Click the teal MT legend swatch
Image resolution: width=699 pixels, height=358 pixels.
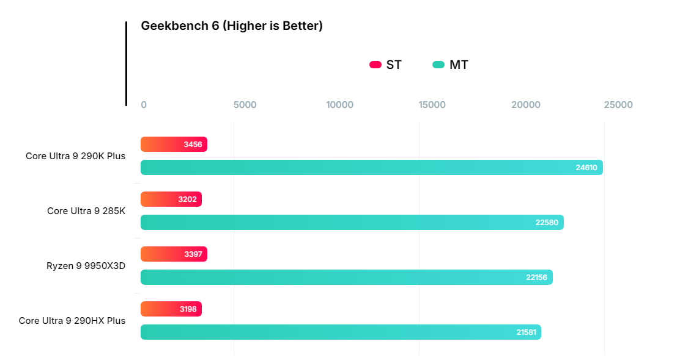coord(438,65)
